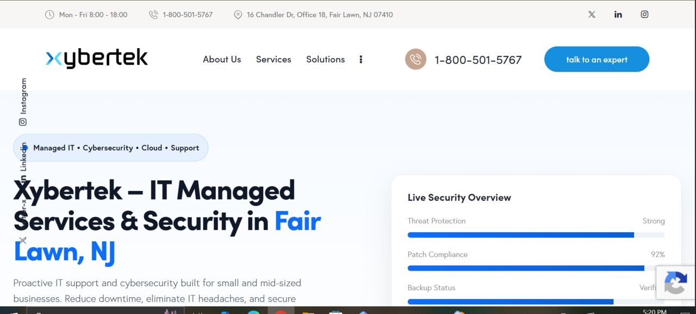Click the Xybertek logo
This screenshot has width=696, height=314.
(x=97, y=59)
